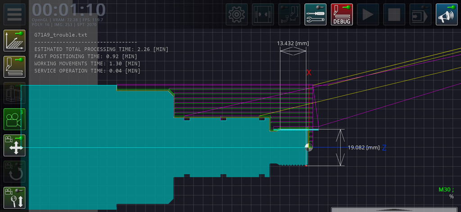Toggle the tool path display button

[14, 67]
